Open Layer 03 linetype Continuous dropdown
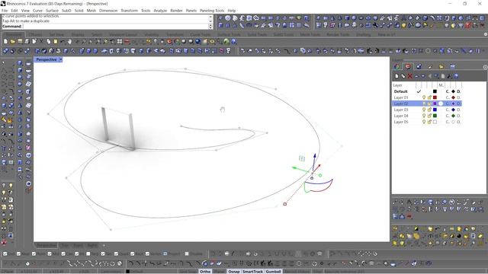Screen dimensions: 488x274 448,110
